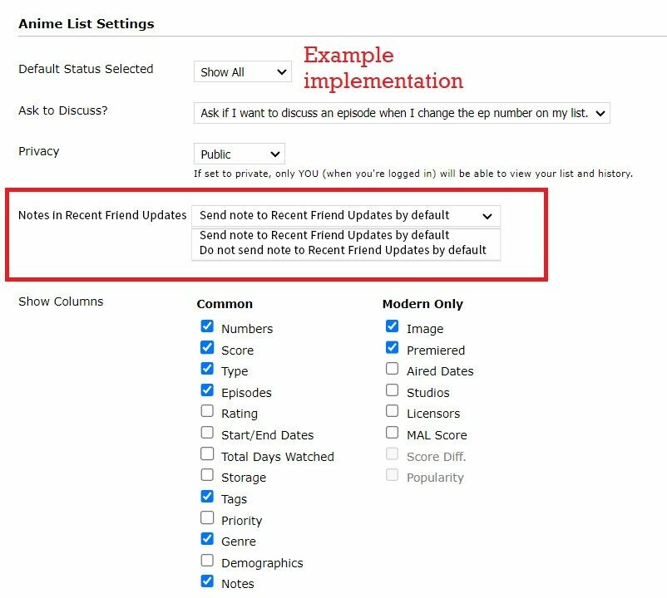Uncheck the Tags column checkbox
Viewport: 667px width, 598px height.
[x=207, y=496]
